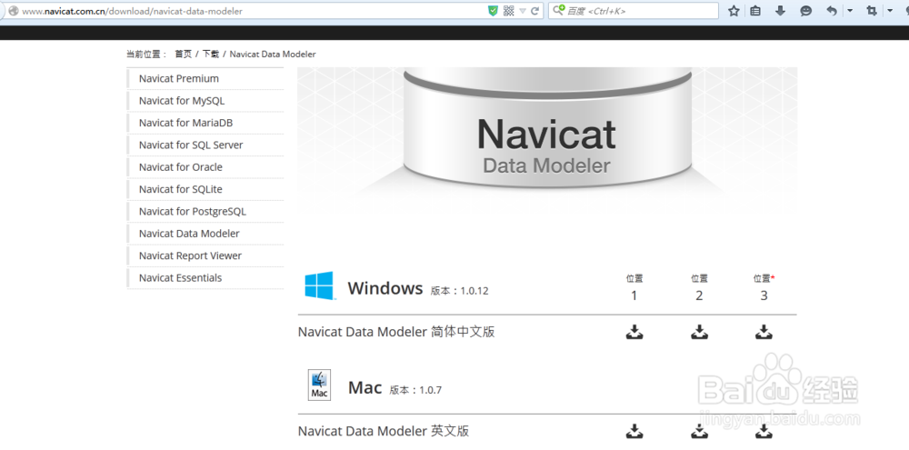
Task: Click the 版本：1.0.12 version text
Action: point(460,291)
